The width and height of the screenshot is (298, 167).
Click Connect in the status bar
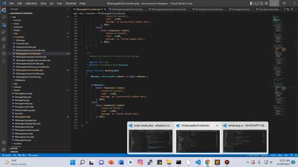click(x=33, y=155)
